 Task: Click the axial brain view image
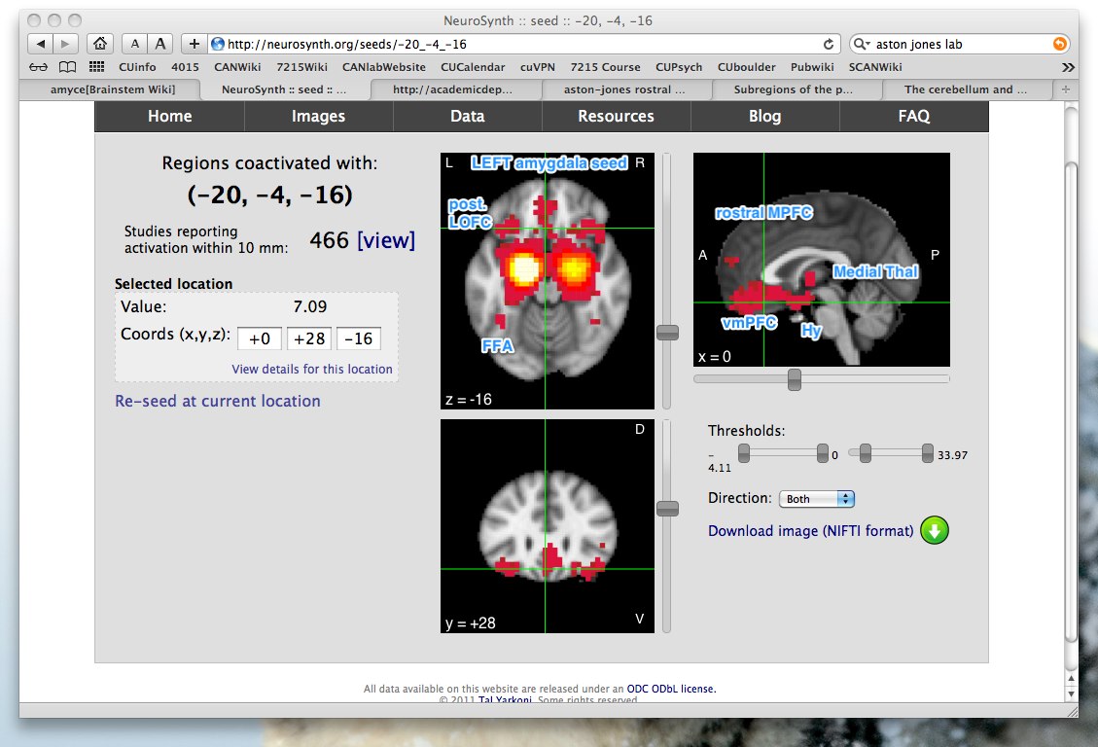tap(548, 281)
